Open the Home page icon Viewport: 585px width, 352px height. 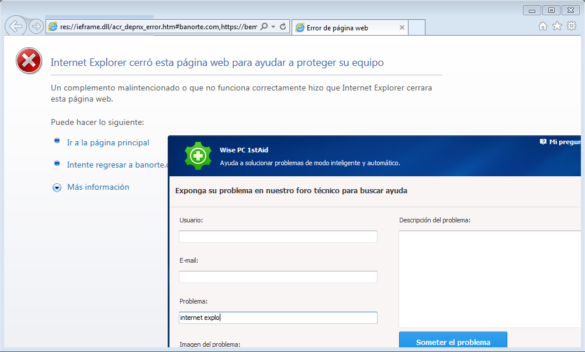543,26
